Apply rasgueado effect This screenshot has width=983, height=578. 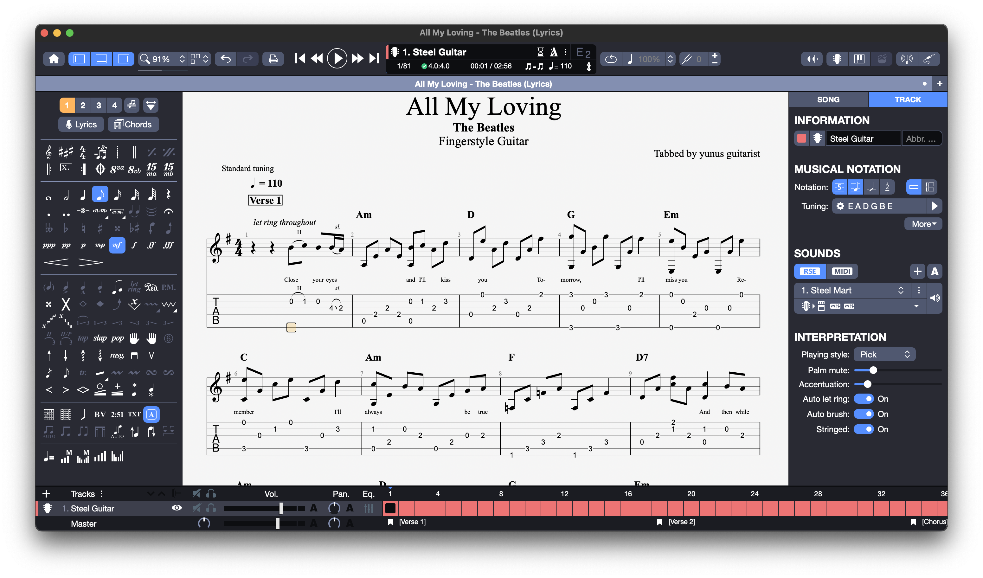click(117, 355)
